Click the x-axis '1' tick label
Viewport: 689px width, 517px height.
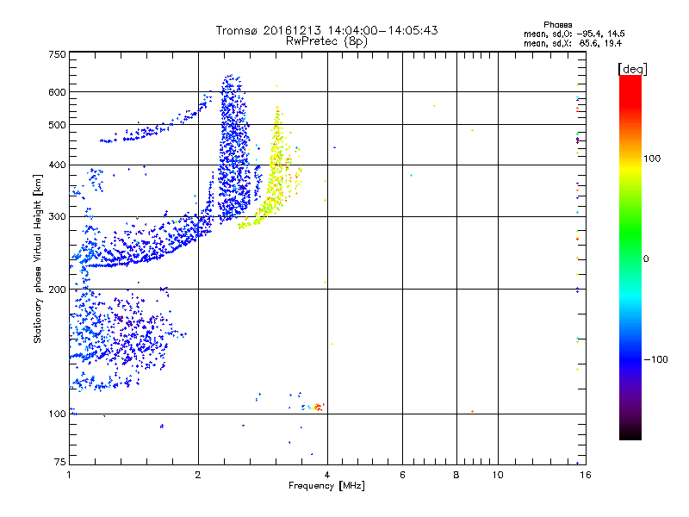69,475
